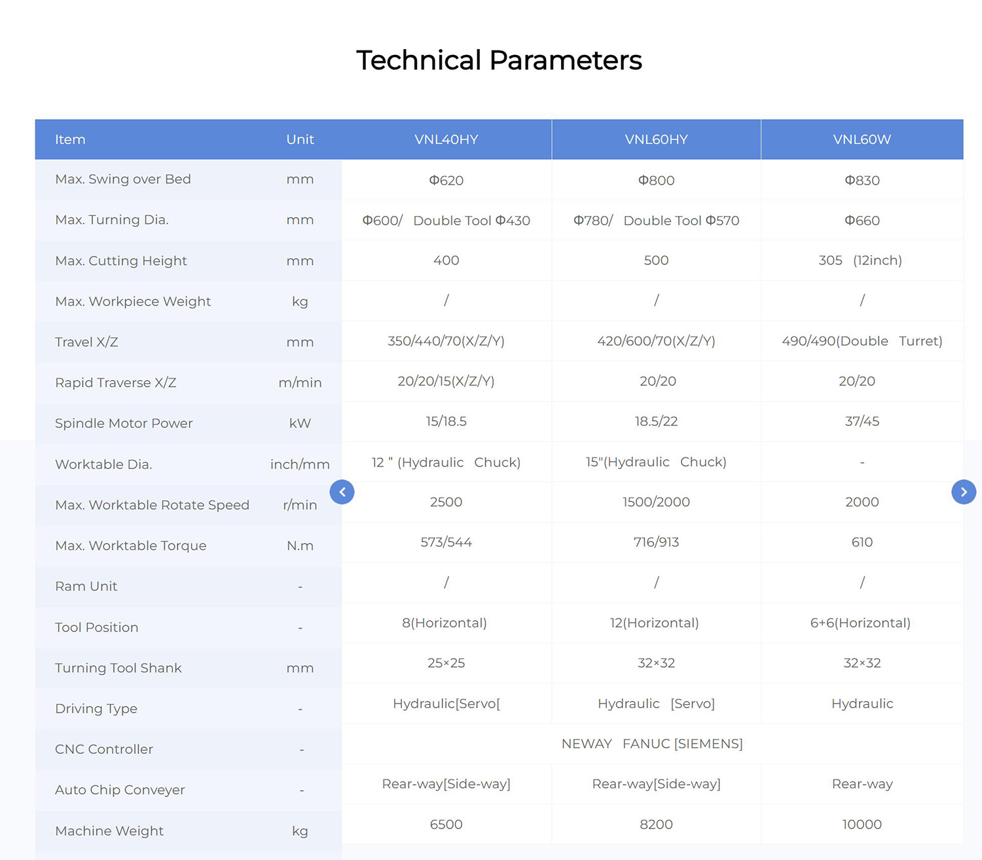
Task: Click the Φ620 swing value cell
Action: 446,180
